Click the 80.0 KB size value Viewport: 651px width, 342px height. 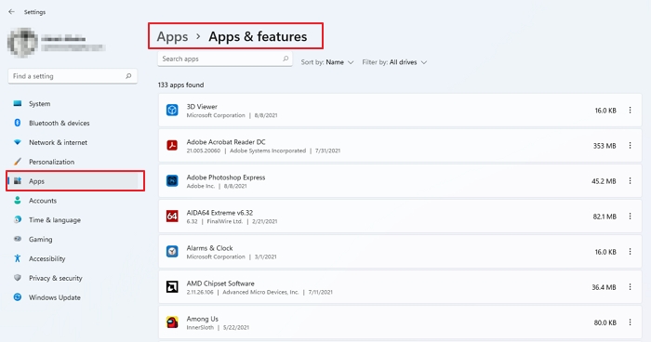coord(604,322)
